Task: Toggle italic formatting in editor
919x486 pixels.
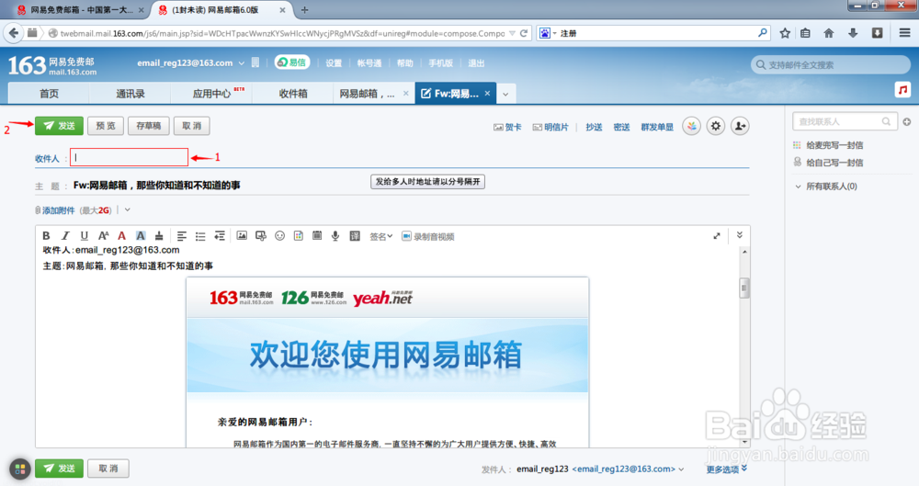Action: pos(65,236)
